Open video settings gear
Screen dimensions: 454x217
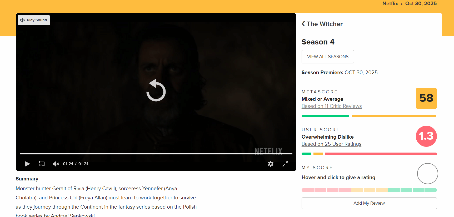pos(271,164)
